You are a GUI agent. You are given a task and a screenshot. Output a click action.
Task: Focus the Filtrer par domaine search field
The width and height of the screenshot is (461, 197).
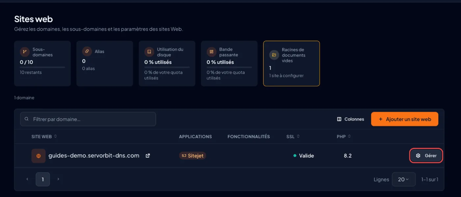coord(88,119)
